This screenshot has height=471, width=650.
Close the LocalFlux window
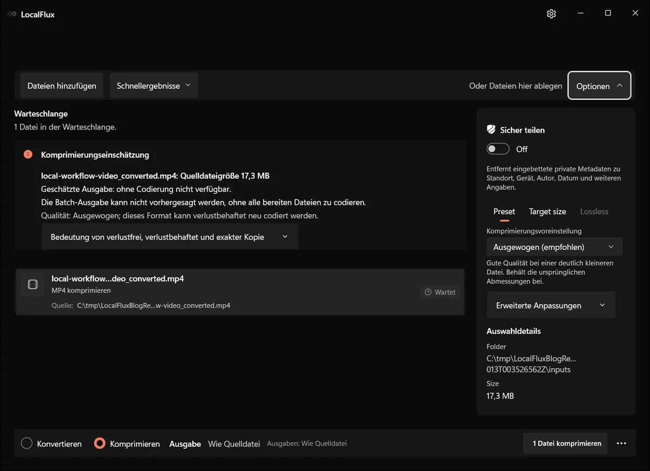pos(635,14)
